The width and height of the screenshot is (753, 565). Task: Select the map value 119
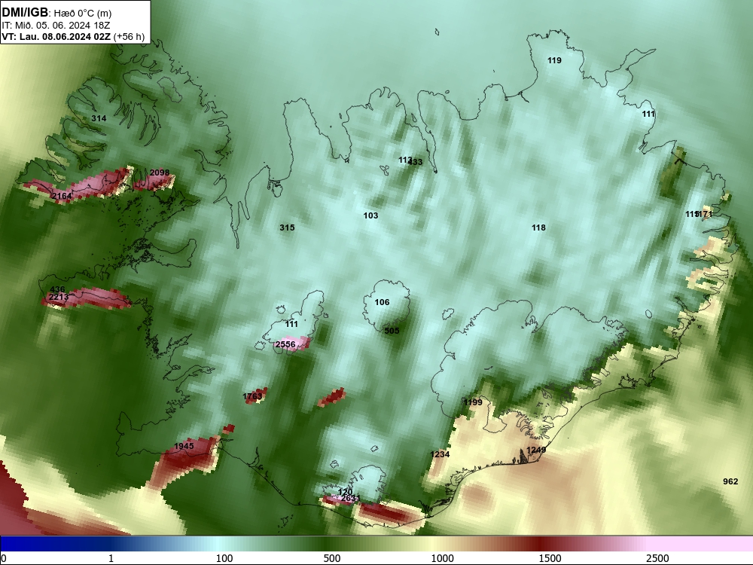554,60
